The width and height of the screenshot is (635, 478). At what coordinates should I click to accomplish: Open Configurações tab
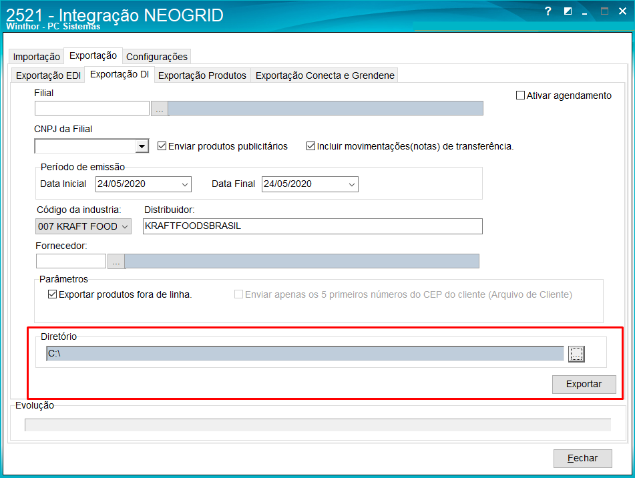pos(157,57)
